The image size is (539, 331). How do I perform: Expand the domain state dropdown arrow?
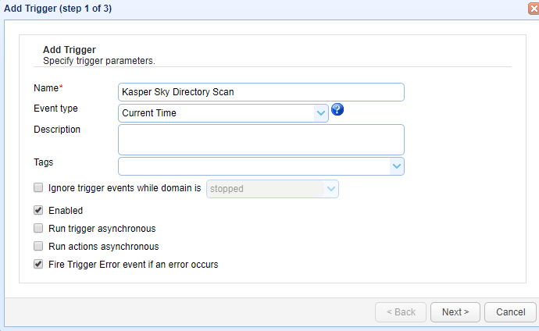331,188
